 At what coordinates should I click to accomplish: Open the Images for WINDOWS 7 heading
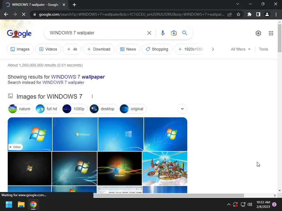(x=49, y=96)
